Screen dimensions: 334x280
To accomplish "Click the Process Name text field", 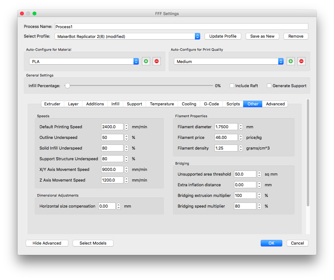I will [181, 27].
